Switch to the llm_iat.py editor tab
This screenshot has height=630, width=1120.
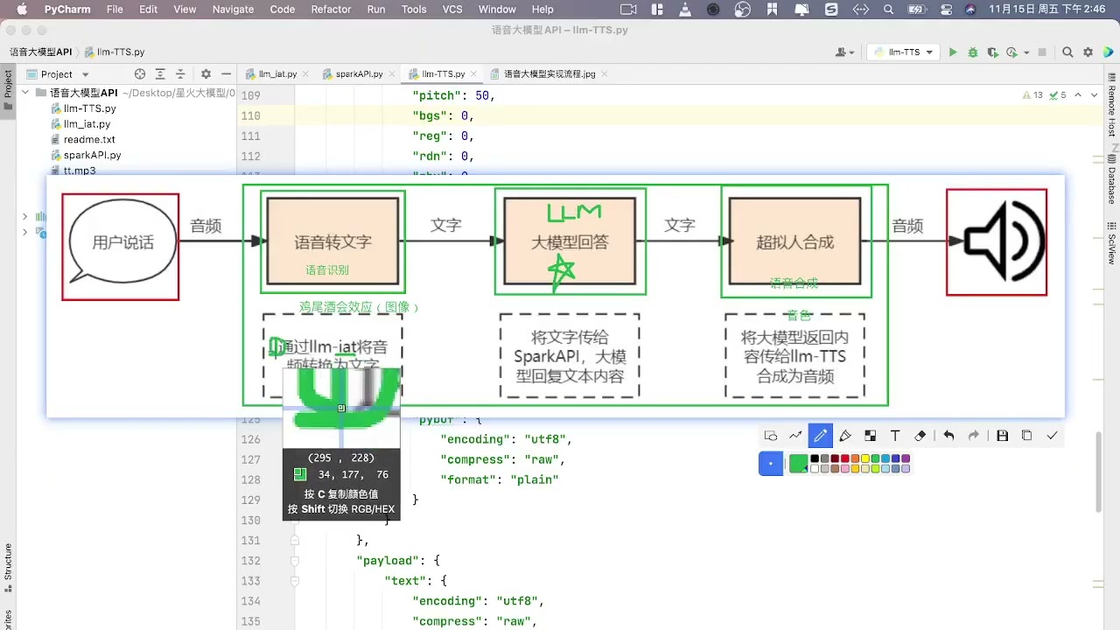(278, 74)
